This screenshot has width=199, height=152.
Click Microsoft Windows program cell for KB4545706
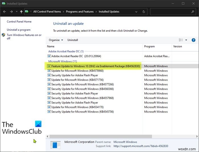tap(156, 112)
